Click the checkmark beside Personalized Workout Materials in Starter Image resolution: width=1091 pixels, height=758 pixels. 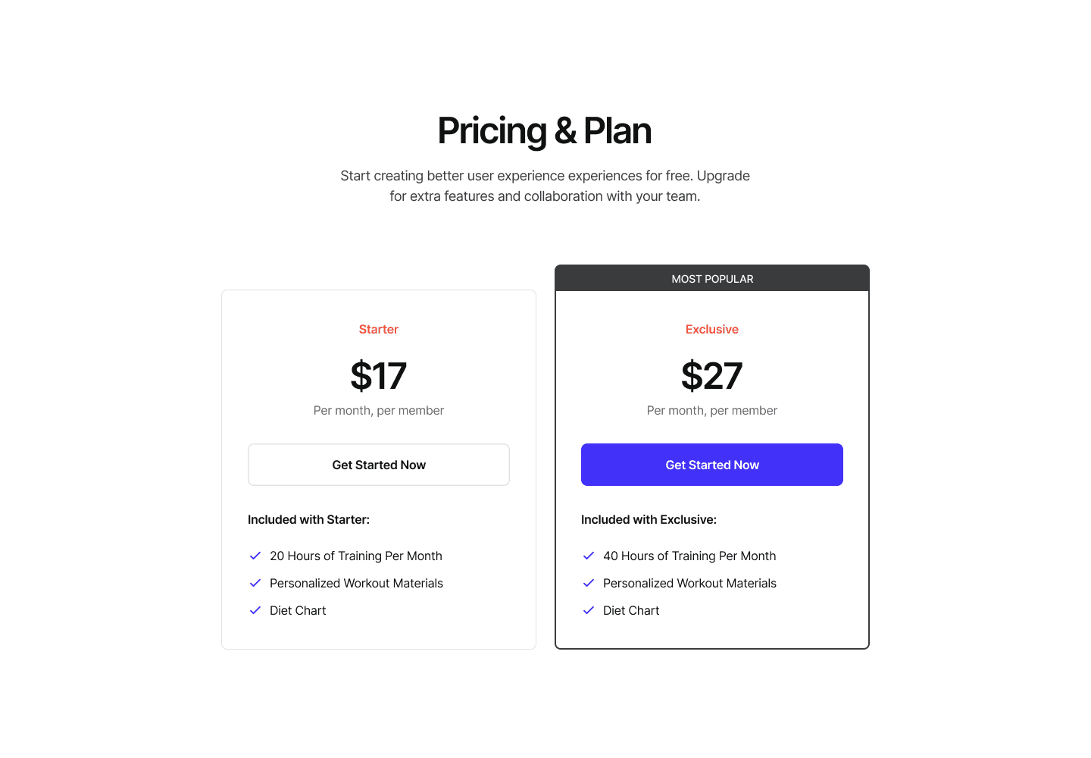click(x=255, y=583)
